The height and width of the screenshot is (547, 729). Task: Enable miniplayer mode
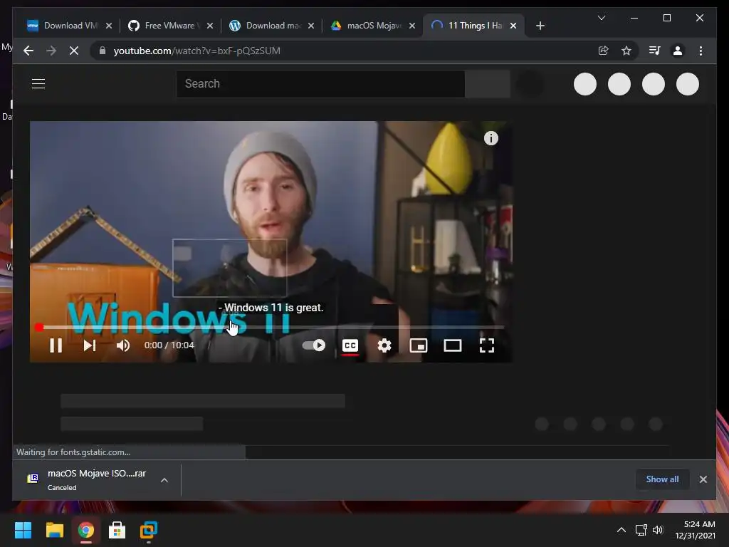419,345
